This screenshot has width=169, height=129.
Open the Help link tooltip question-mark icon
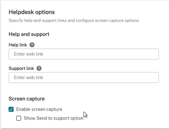click(32, 45)
